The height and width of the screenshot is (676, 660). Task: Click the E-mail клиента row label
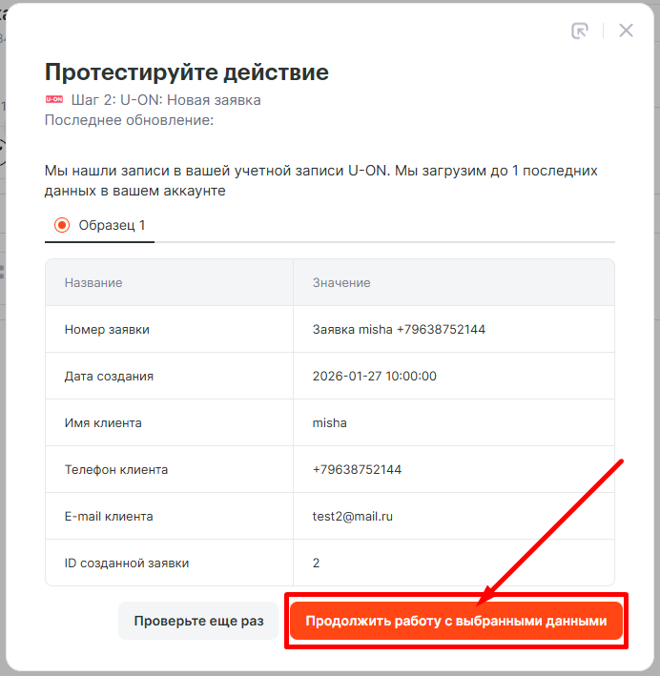(x=109, y=516)
